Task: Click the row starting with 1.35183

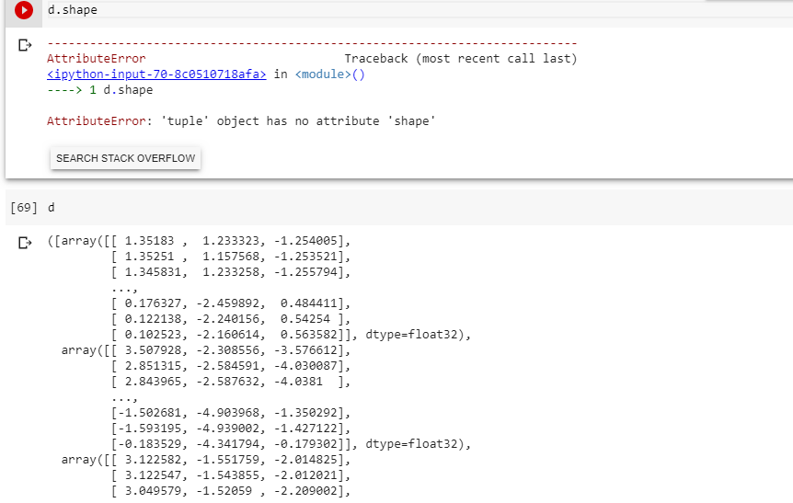Action: tap(199, 241)
